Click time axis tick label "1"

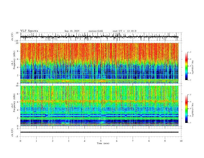(36, 141)
